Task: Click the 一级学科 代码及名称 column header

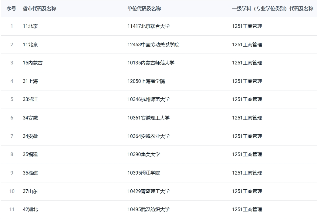Action: [x=272, y=9]
